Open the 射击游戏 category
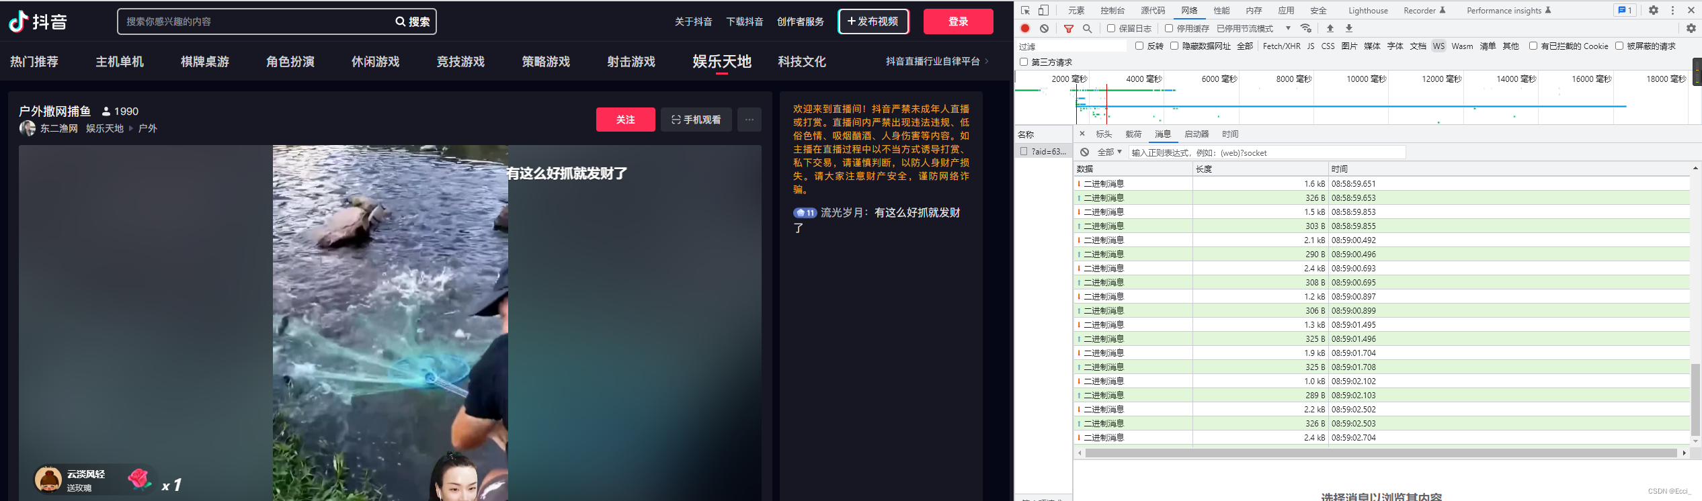 tap(631, 62)
